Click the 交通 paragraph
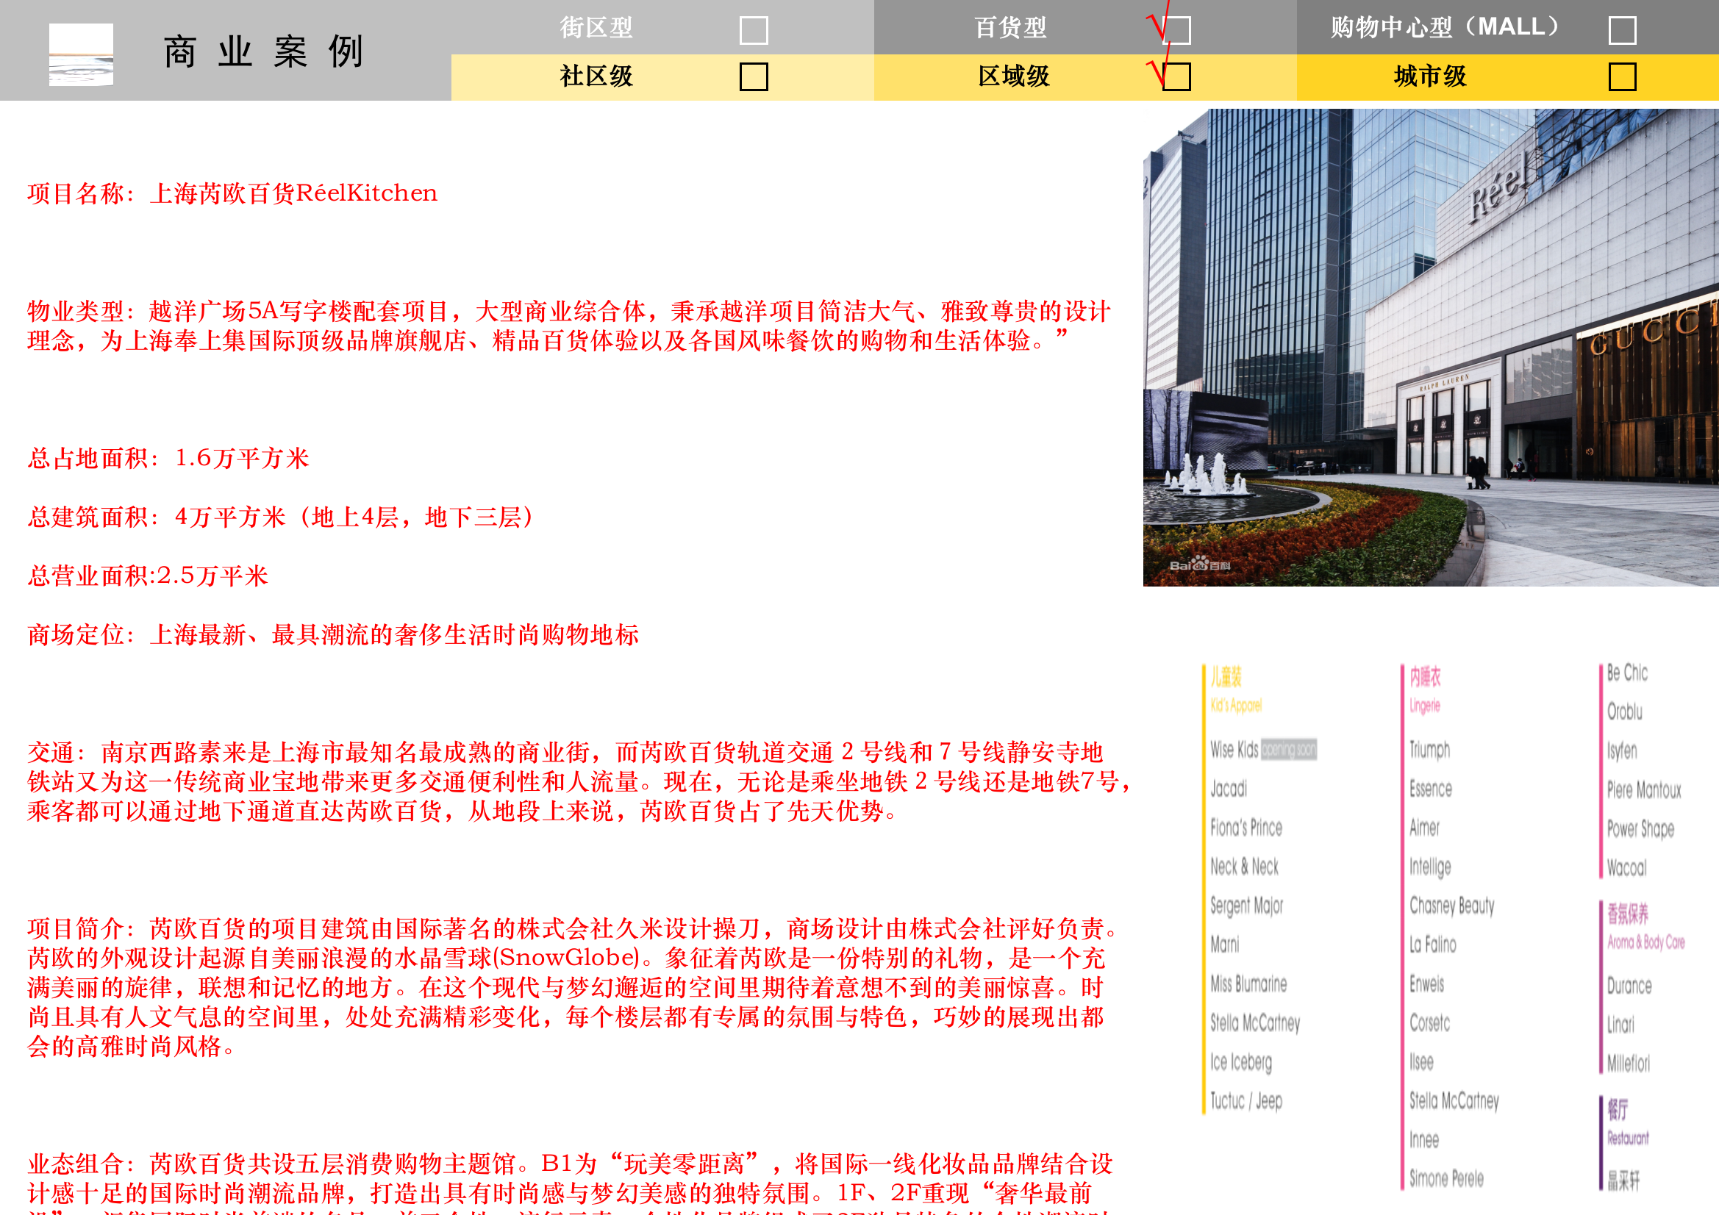The width and height of the screenshot is (1719, 1215). tap(579, 781)
